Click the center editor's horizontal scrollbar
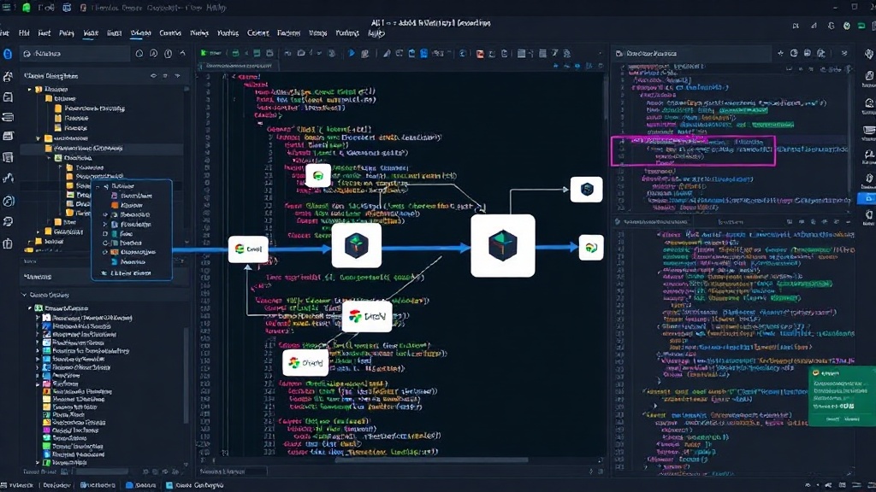 pyautogui.click(x=431, y=460)
